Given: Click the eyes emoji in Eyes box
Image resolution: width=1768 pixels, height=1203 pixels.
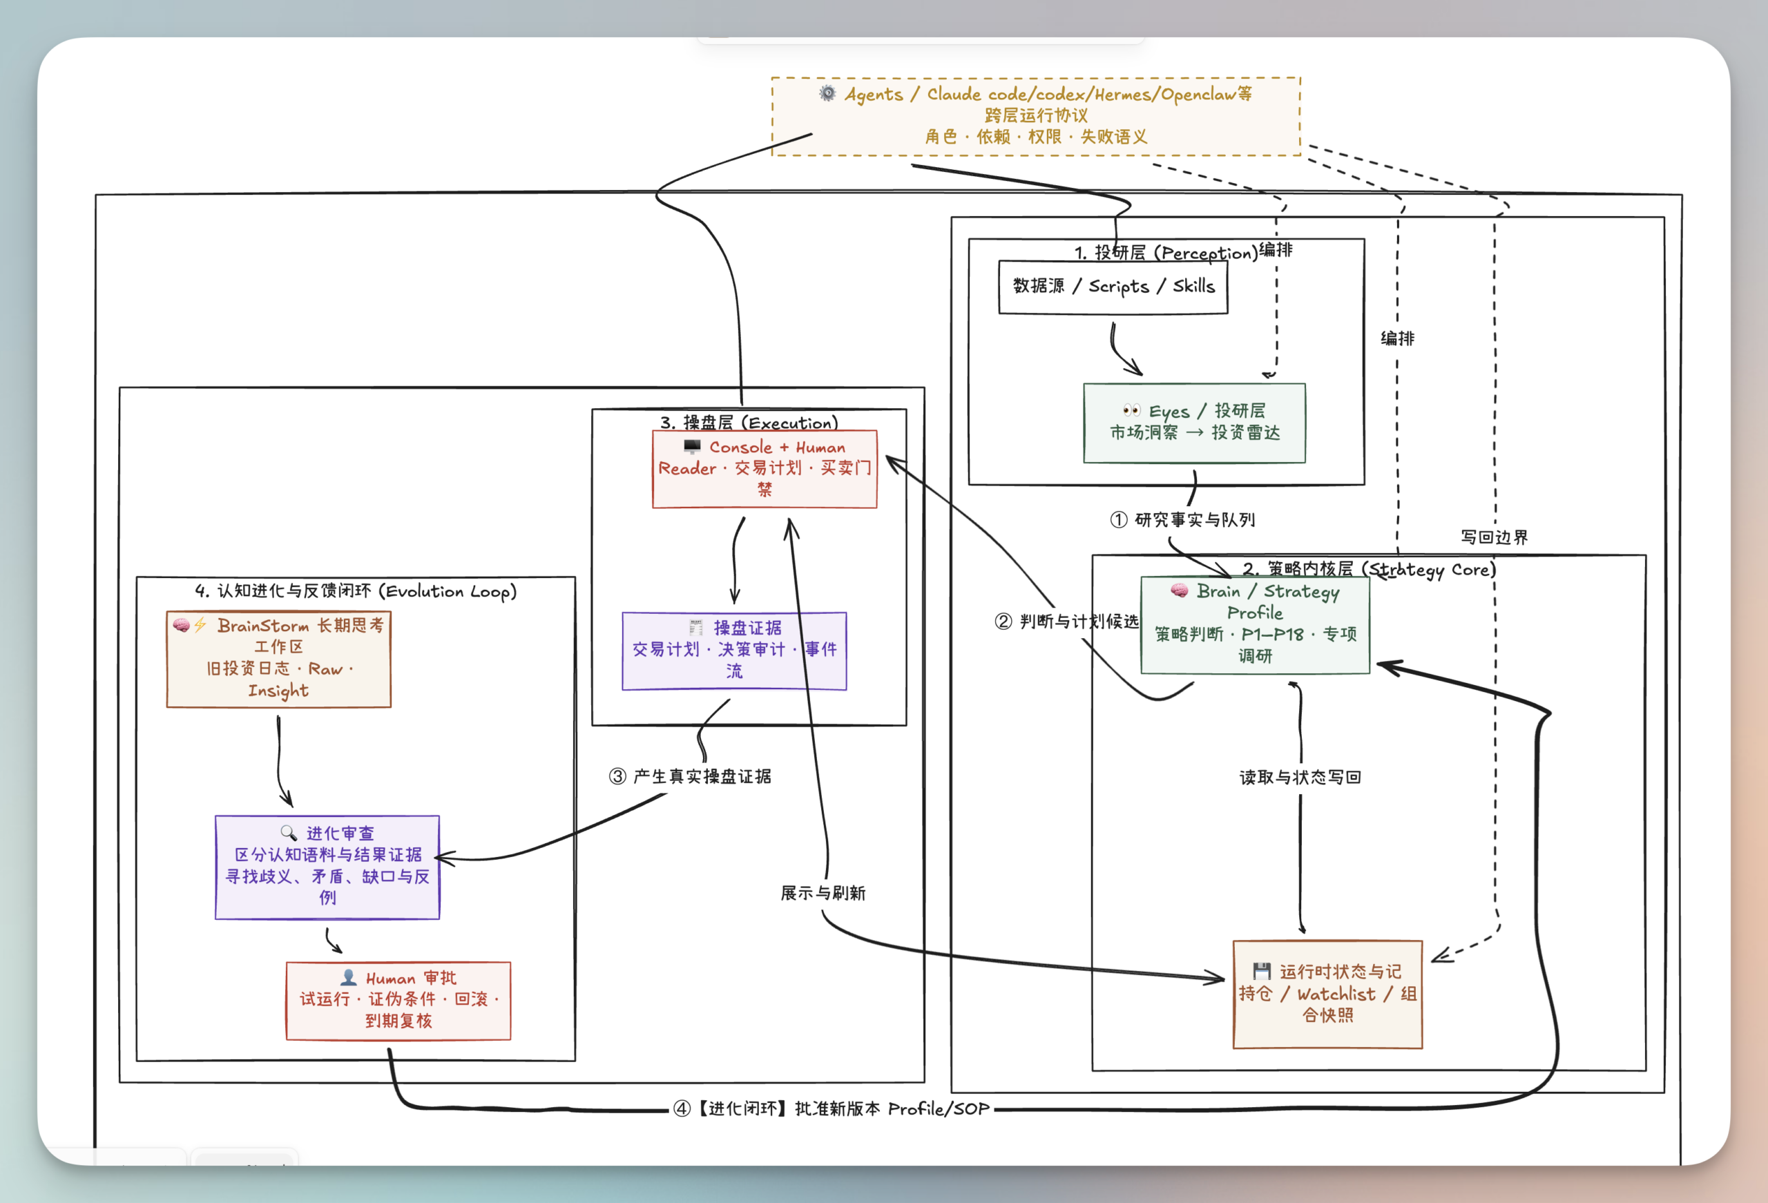Looking at the screenshot, I should tap(1131, 410).
